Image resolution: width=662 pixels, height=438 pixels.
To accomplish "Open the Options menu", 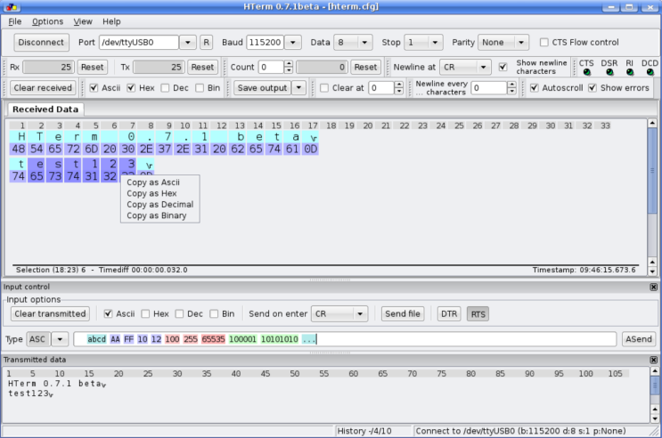I will point(48,21).
